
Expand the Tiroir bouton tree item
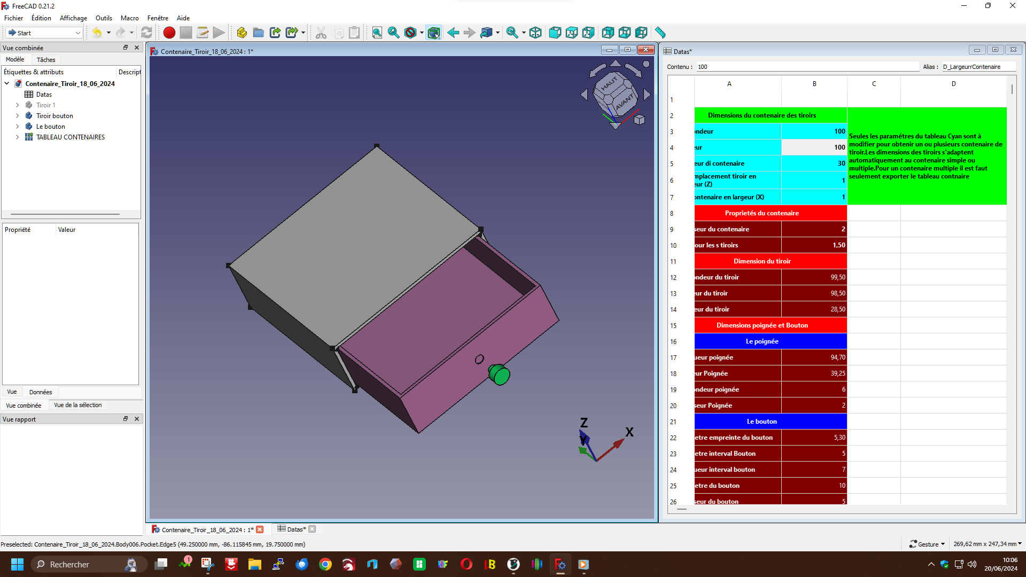pos(17,116)
